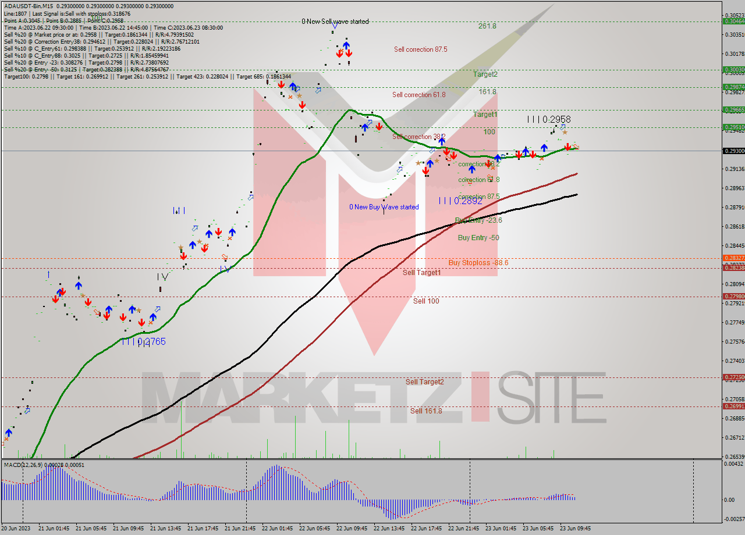Screen dimensions: 745x535
Task: Click the orange 0.2832 price tag
Action: pos(733,258)
